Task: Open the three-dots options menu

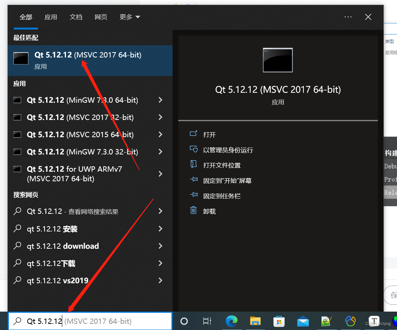Action: 348,17
